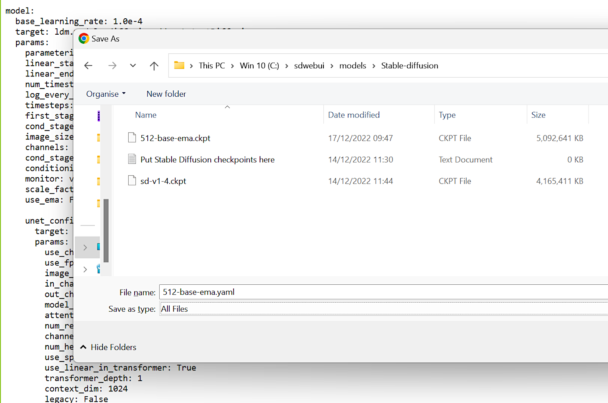Image resolution: width=608 pixels, height=403 pixels.
Task: Click the 0 KB size cell
Action: tap(575, 160)
